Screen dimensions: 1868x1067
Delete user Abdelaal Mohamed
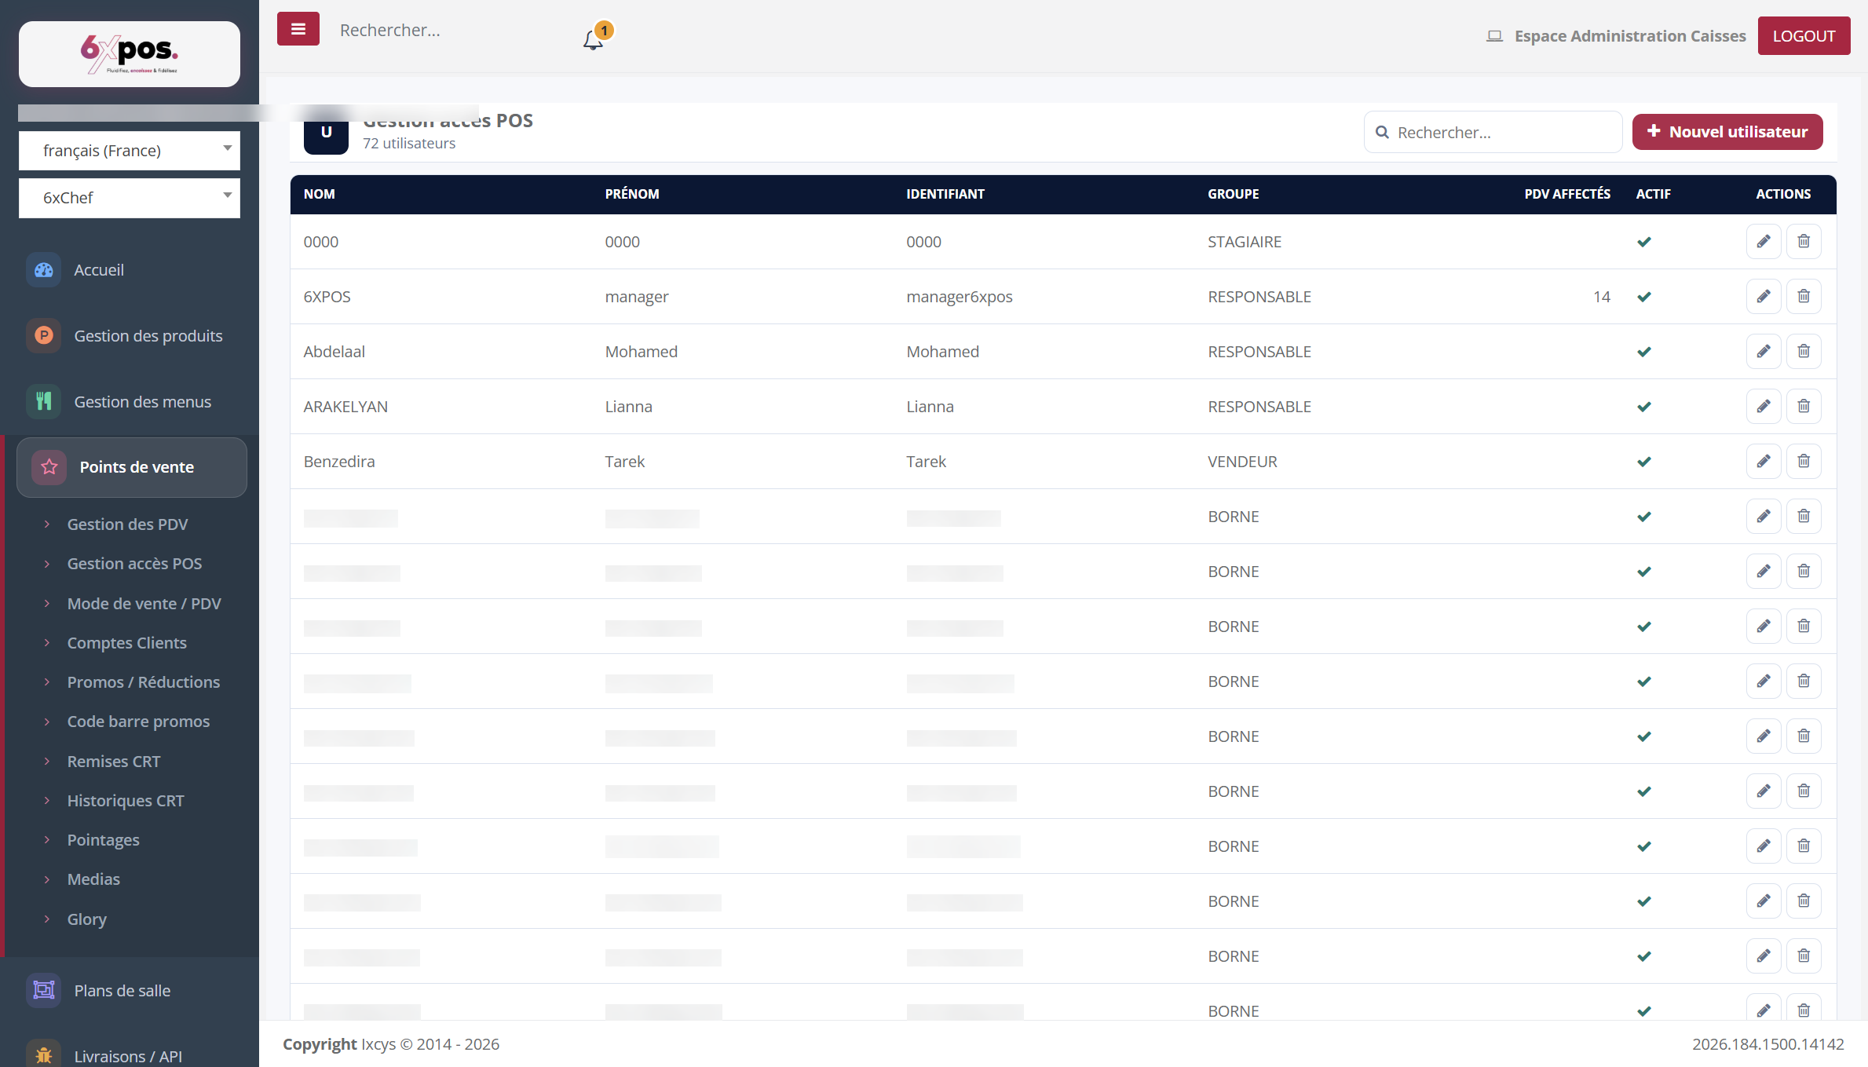pyautogui.click(x=1804, y=352)
